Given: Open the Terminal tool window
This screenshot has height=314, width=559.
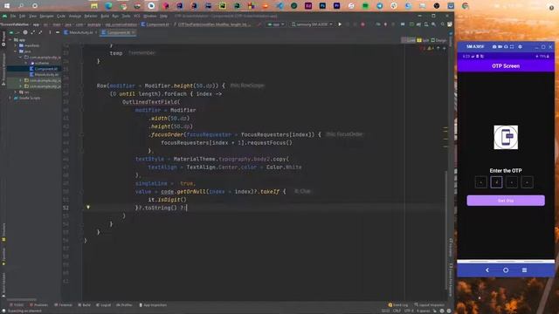Looking at the screenshot, I should tap(63, 305).
